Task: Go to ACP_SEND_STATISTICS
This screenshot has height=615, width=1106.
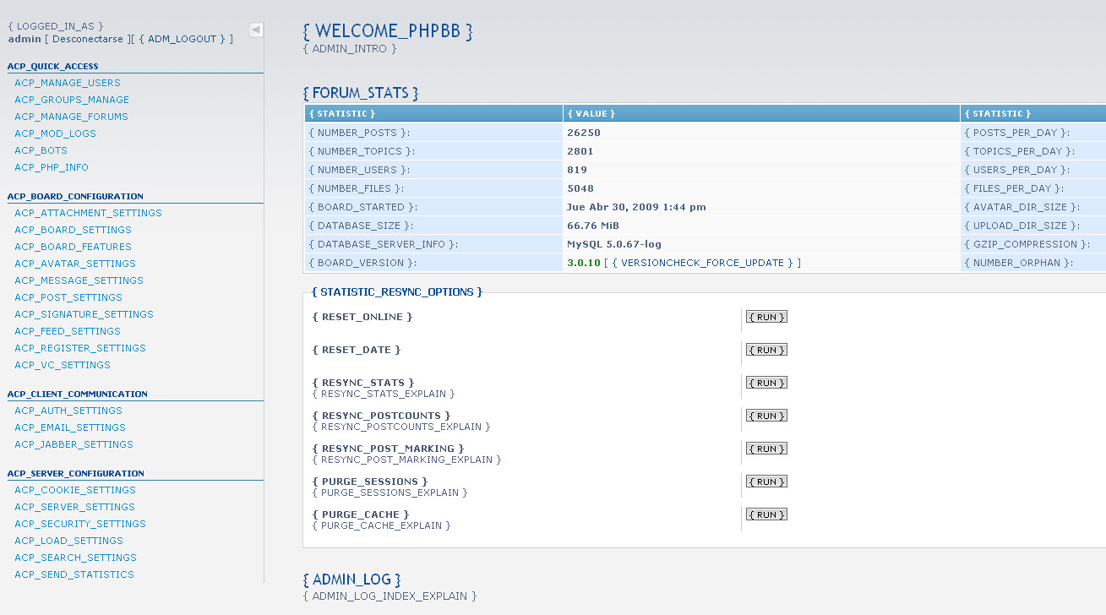Action: click(x=74, y=574)
